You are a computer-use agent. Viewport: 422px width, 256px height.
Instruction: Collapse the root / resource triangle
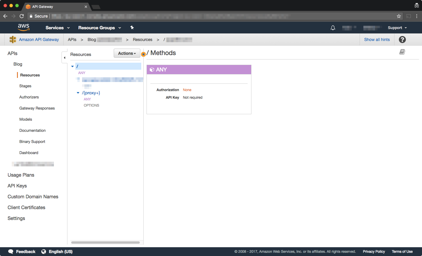[x=72, y=66]
